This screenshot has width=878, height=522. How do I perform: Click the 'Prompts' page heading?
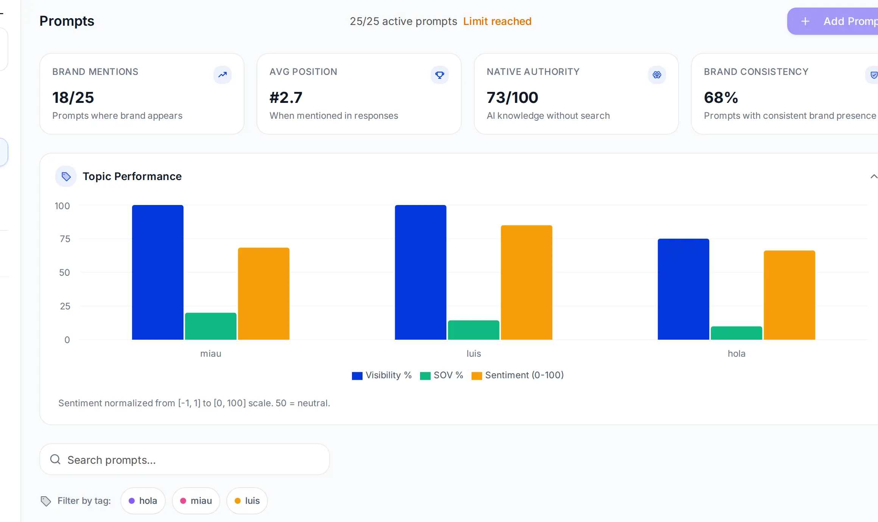67,21
